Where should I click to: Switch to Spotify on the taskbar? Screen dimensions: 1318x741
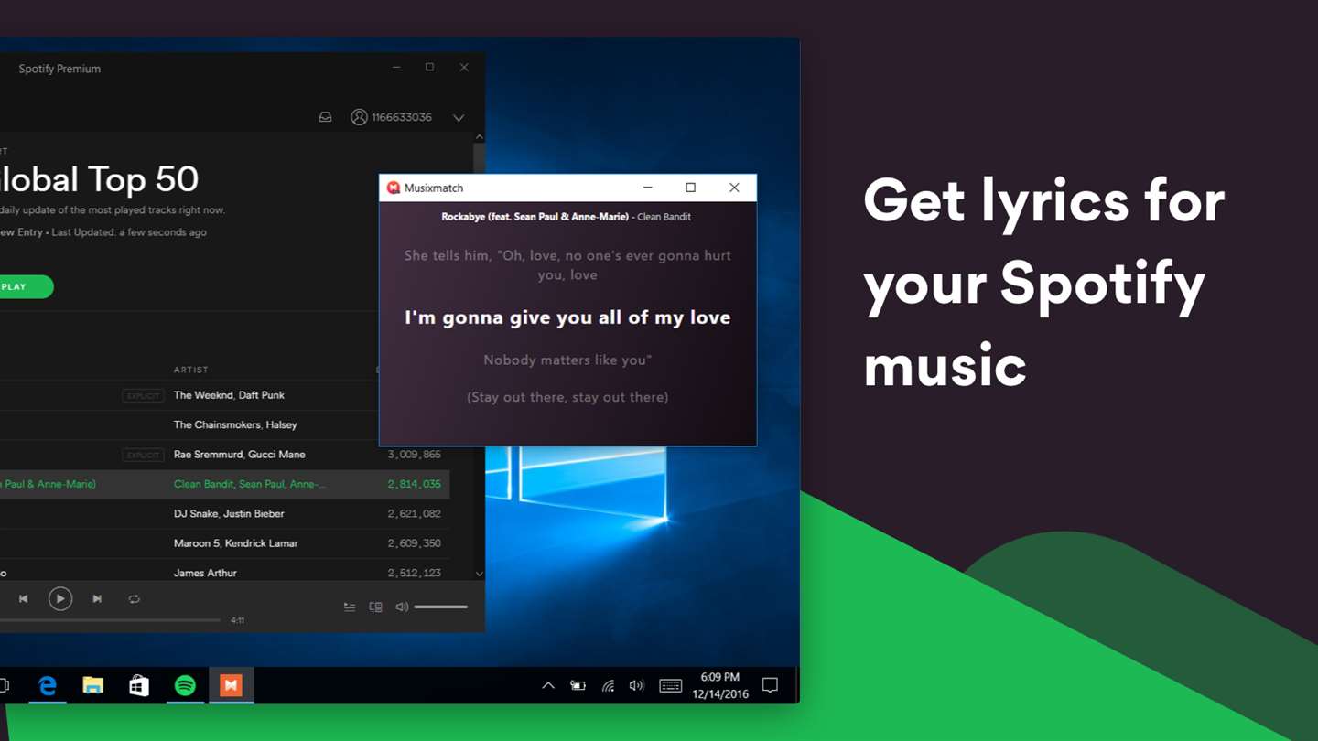click(x=185, y=685)
